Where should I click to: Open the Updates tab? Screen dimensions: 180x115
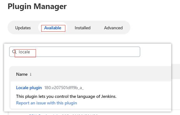pyautogui.click(x=23, y=28)
